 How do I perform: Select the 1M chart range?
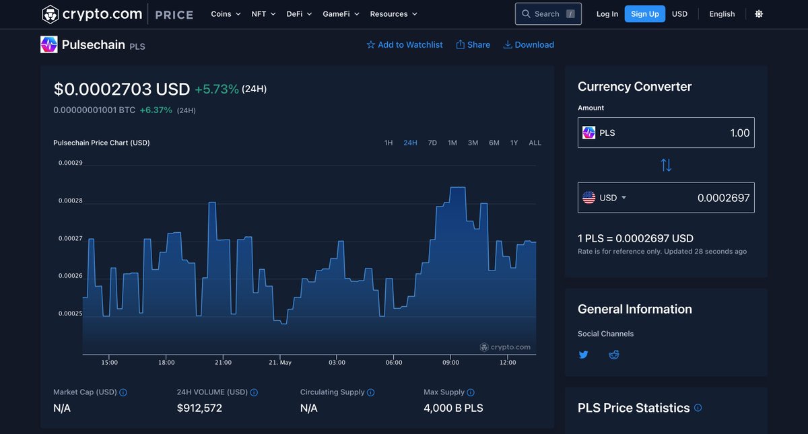tap(452, 143)
